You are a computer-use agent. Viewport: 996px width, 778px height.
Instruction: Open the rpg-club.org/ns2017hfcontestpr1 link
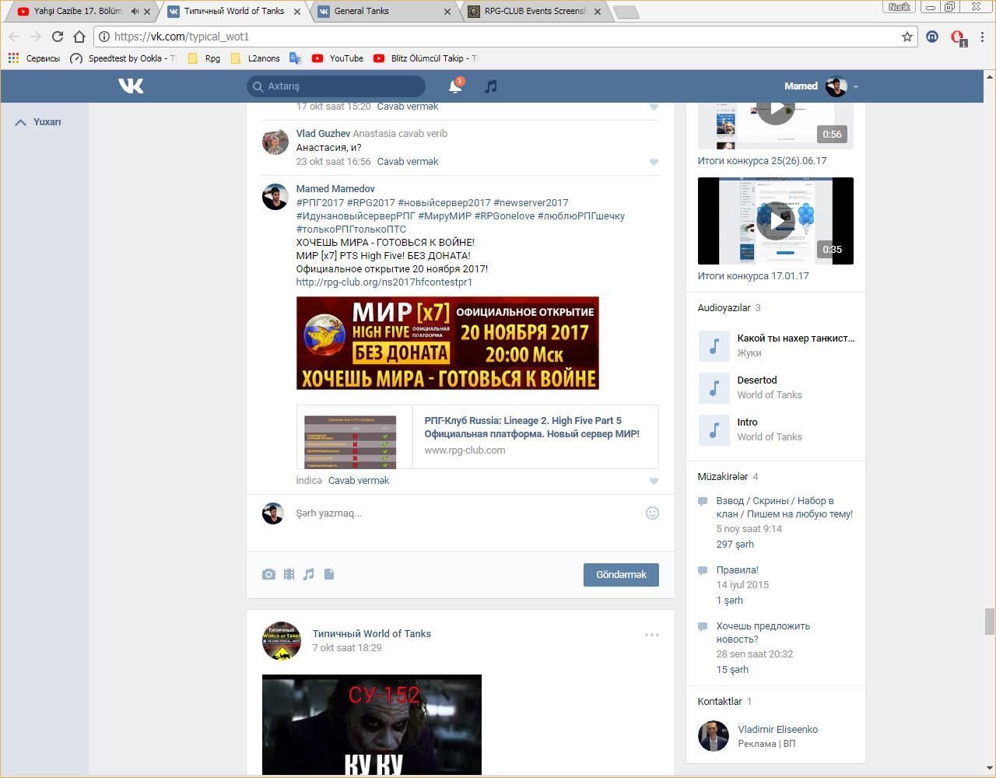point(384,282)
